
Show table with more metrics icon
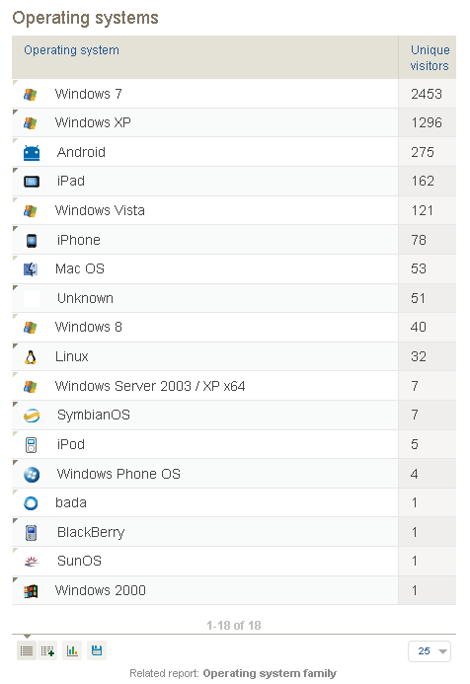(47, 651)
